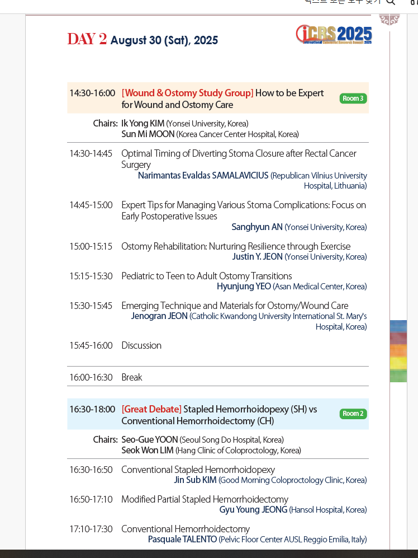Select chair name Ik Yong KIM
Image resolution: width=418 pixels, height=558 pixels.
[x=143, y=124]
